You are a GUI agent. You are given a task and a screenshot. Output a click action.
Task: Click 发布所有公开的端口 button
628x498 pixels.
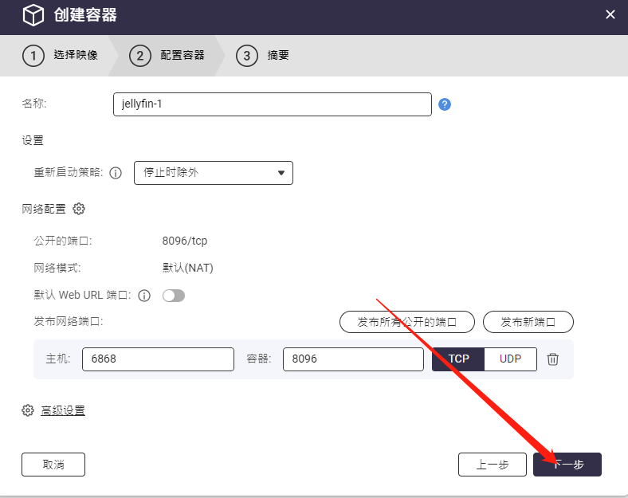407,322
